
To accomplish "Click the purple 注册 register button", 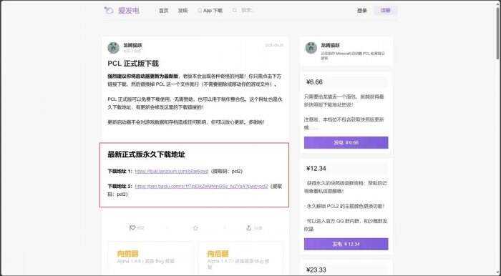I will (386, 10).
